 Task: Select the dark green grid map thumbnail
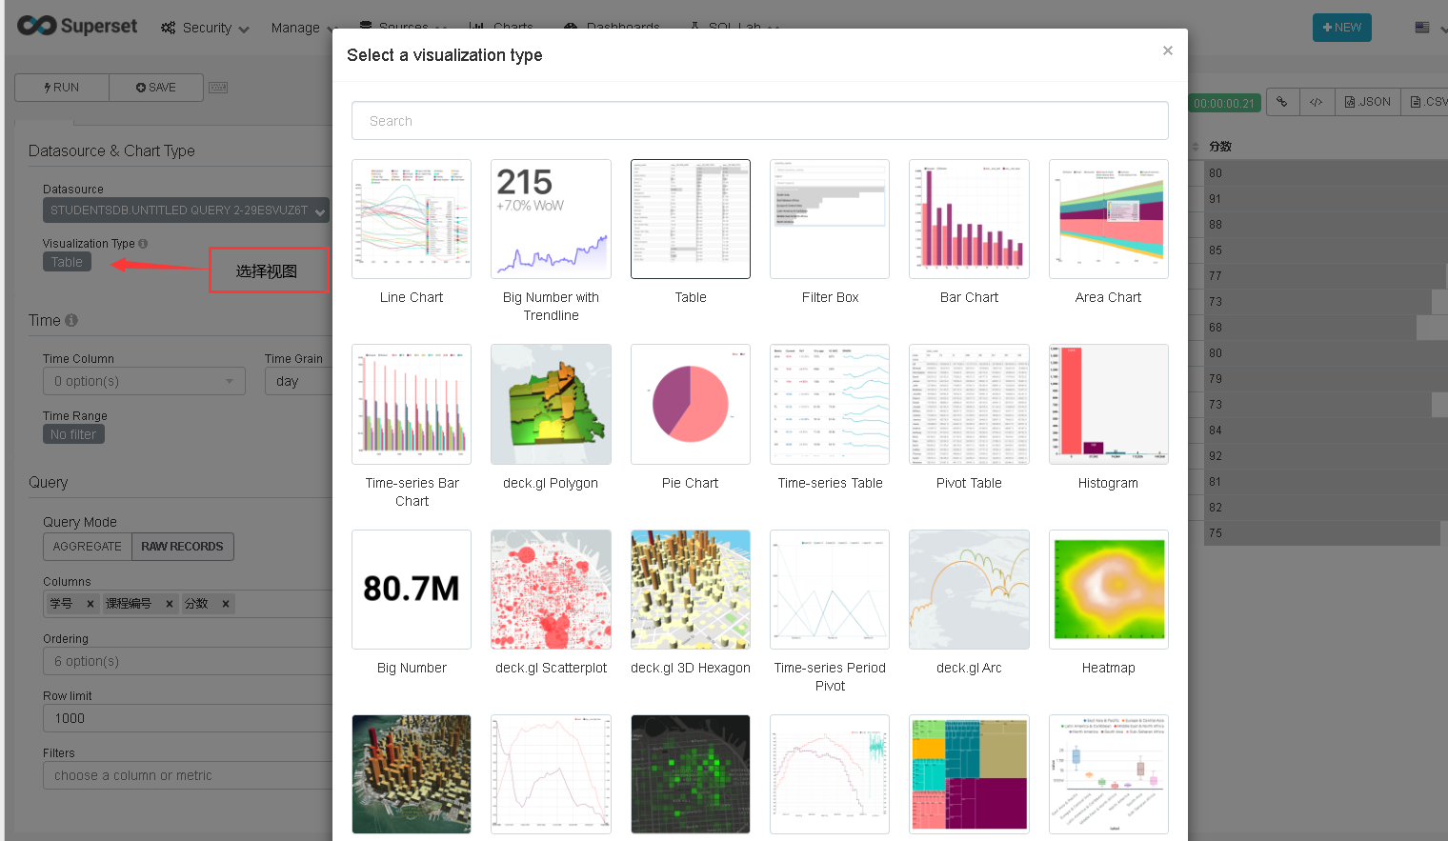(x=691, y=774)
